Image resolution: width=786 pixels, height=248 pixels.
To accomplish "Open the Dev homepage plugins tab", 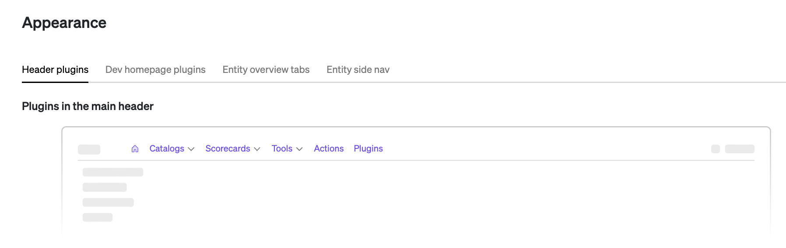I will (x=155, y=70).
